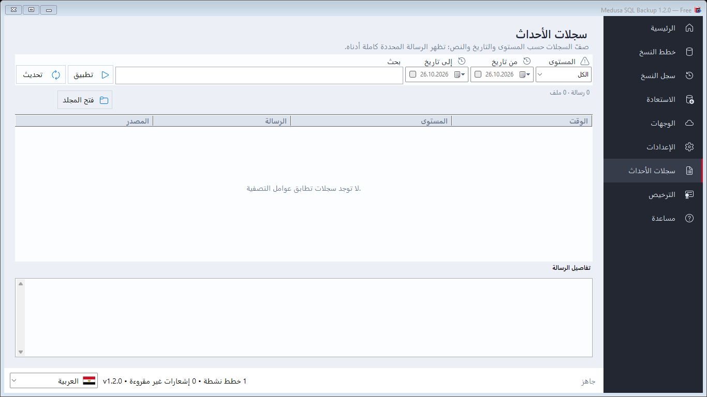Sort by the الرسالة column header

pyautogui.click(x=222, y=121)
